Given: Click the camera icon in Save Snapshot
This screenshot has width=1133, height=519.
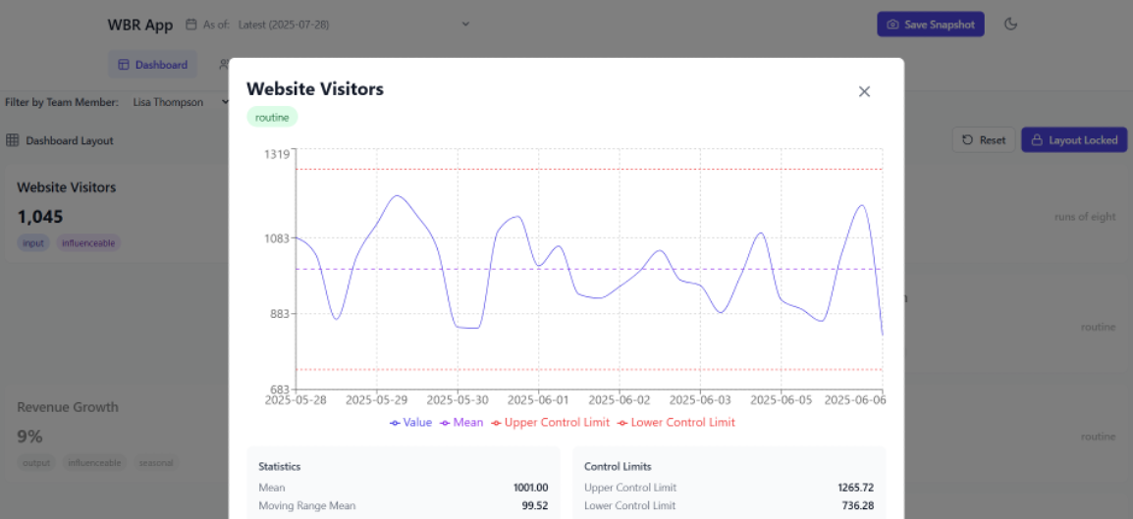Looking at the screenshot, I should tap(892, 25).
